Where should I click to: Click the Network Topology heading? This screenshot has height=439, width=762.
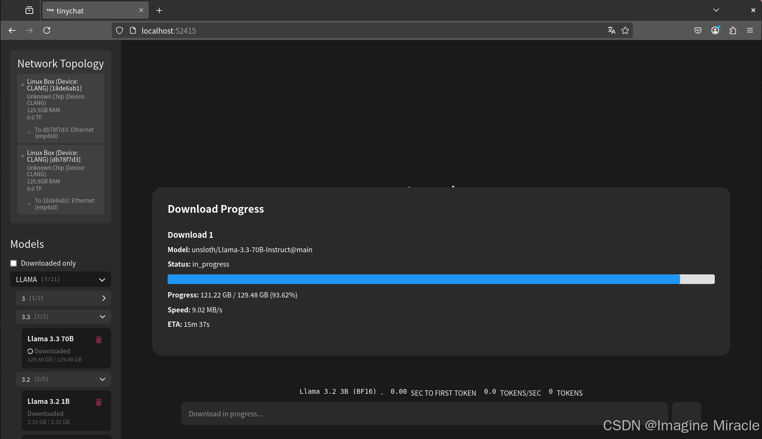click(61, 64)
